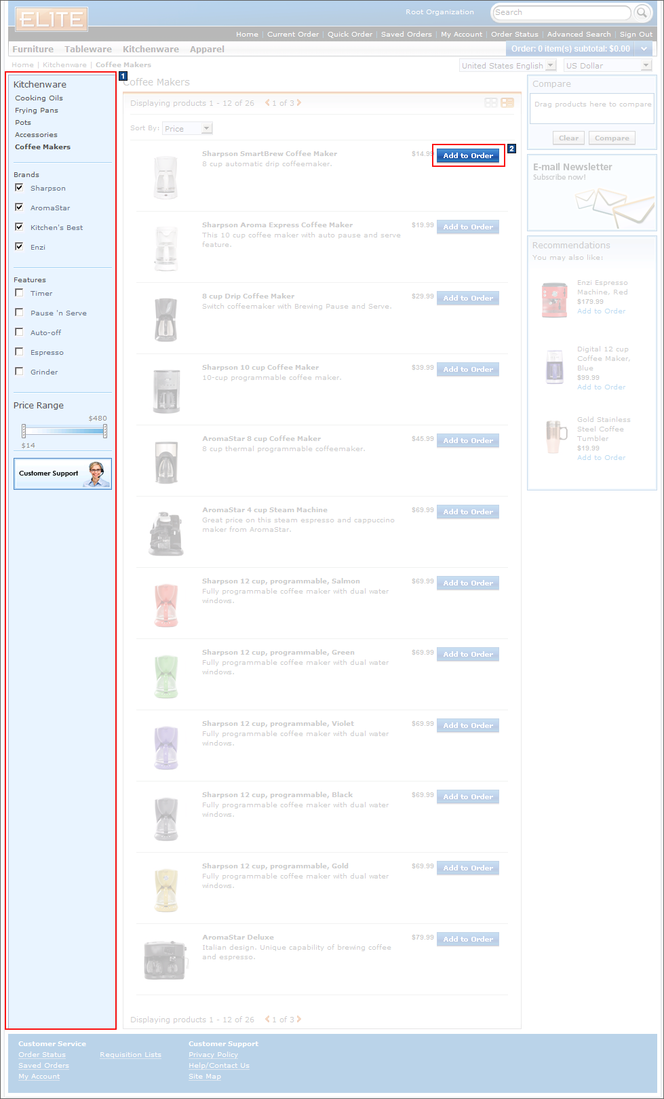The image size is (664, 1099).
Task: Click the low price slider handle
Action: point(24,431)
